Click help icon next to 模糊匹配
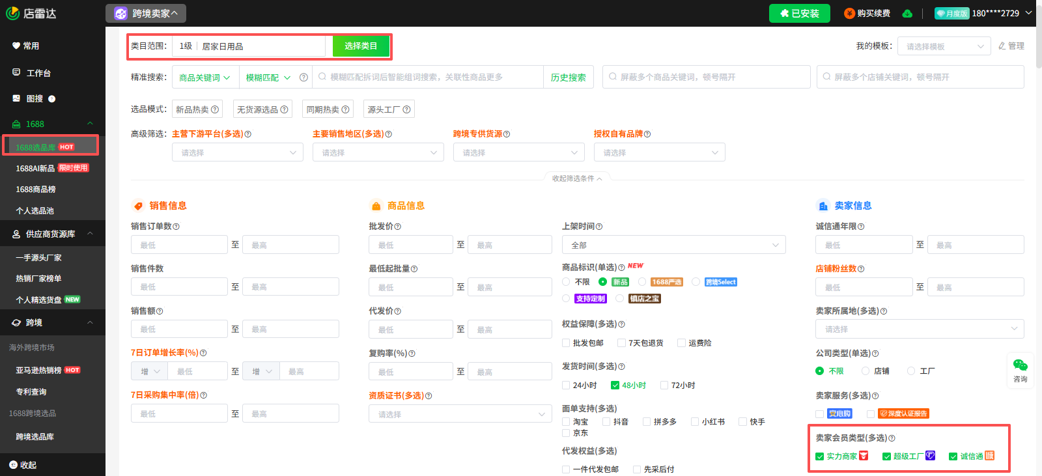 (303, 77)
